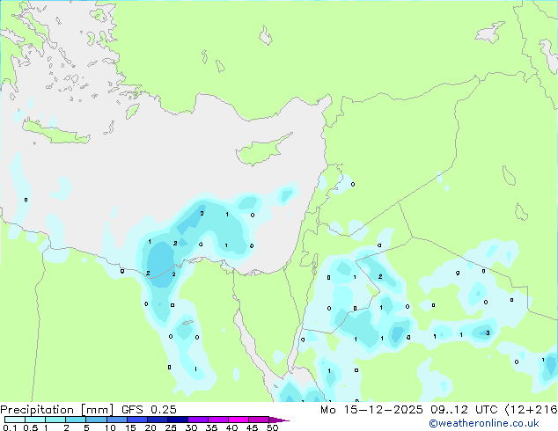Pick the 25–30 mm darkest blue swatch
The image size is (558, 431).
177,420
